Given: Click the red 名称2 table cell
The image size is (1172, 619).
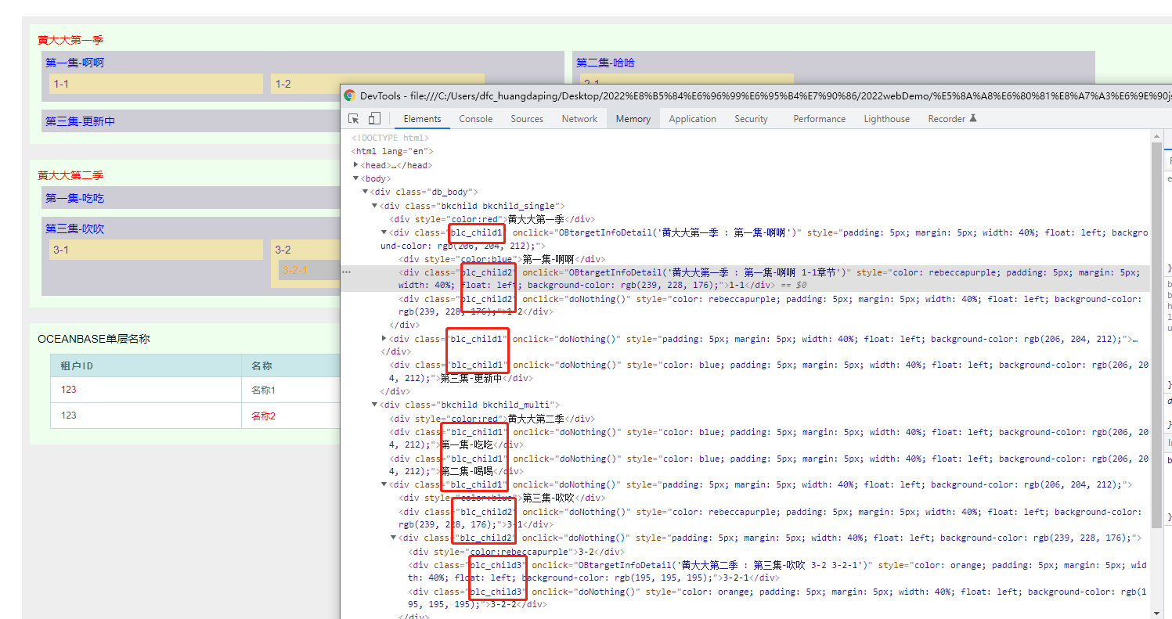Looking at the screenshot, I should tap(291, 416).
